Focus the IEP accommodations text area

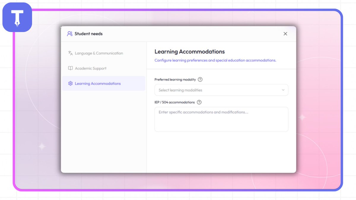coord(221,119)
